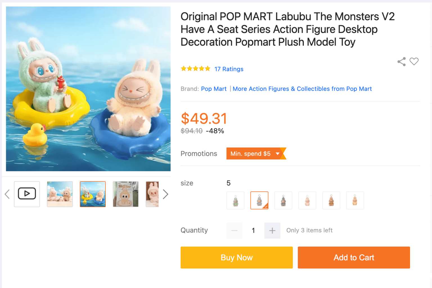Image resolution: width=432 pixels, height=288 pixels.
Task: Edit the quantity input field
Action: pyautogui.click(x=253, y=230)
